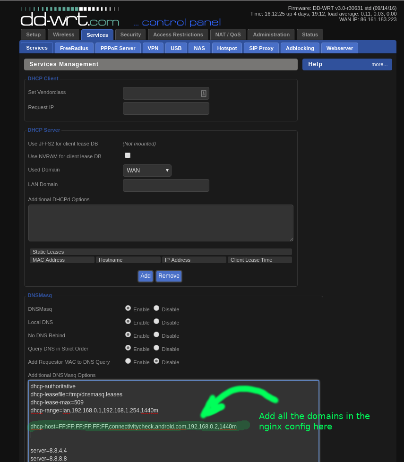Click Add under Static Leases

click(x=146, y=276)
